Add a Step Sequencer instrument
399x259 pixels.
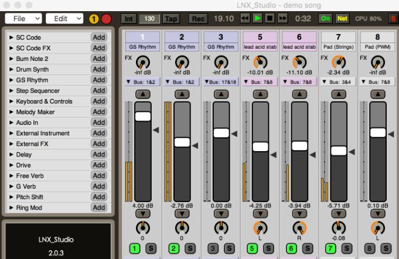click(x=99, y=91)
